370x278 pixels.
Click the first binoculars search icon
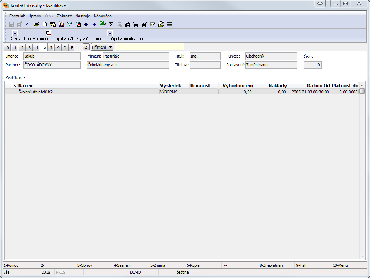(x=128, y=24)
